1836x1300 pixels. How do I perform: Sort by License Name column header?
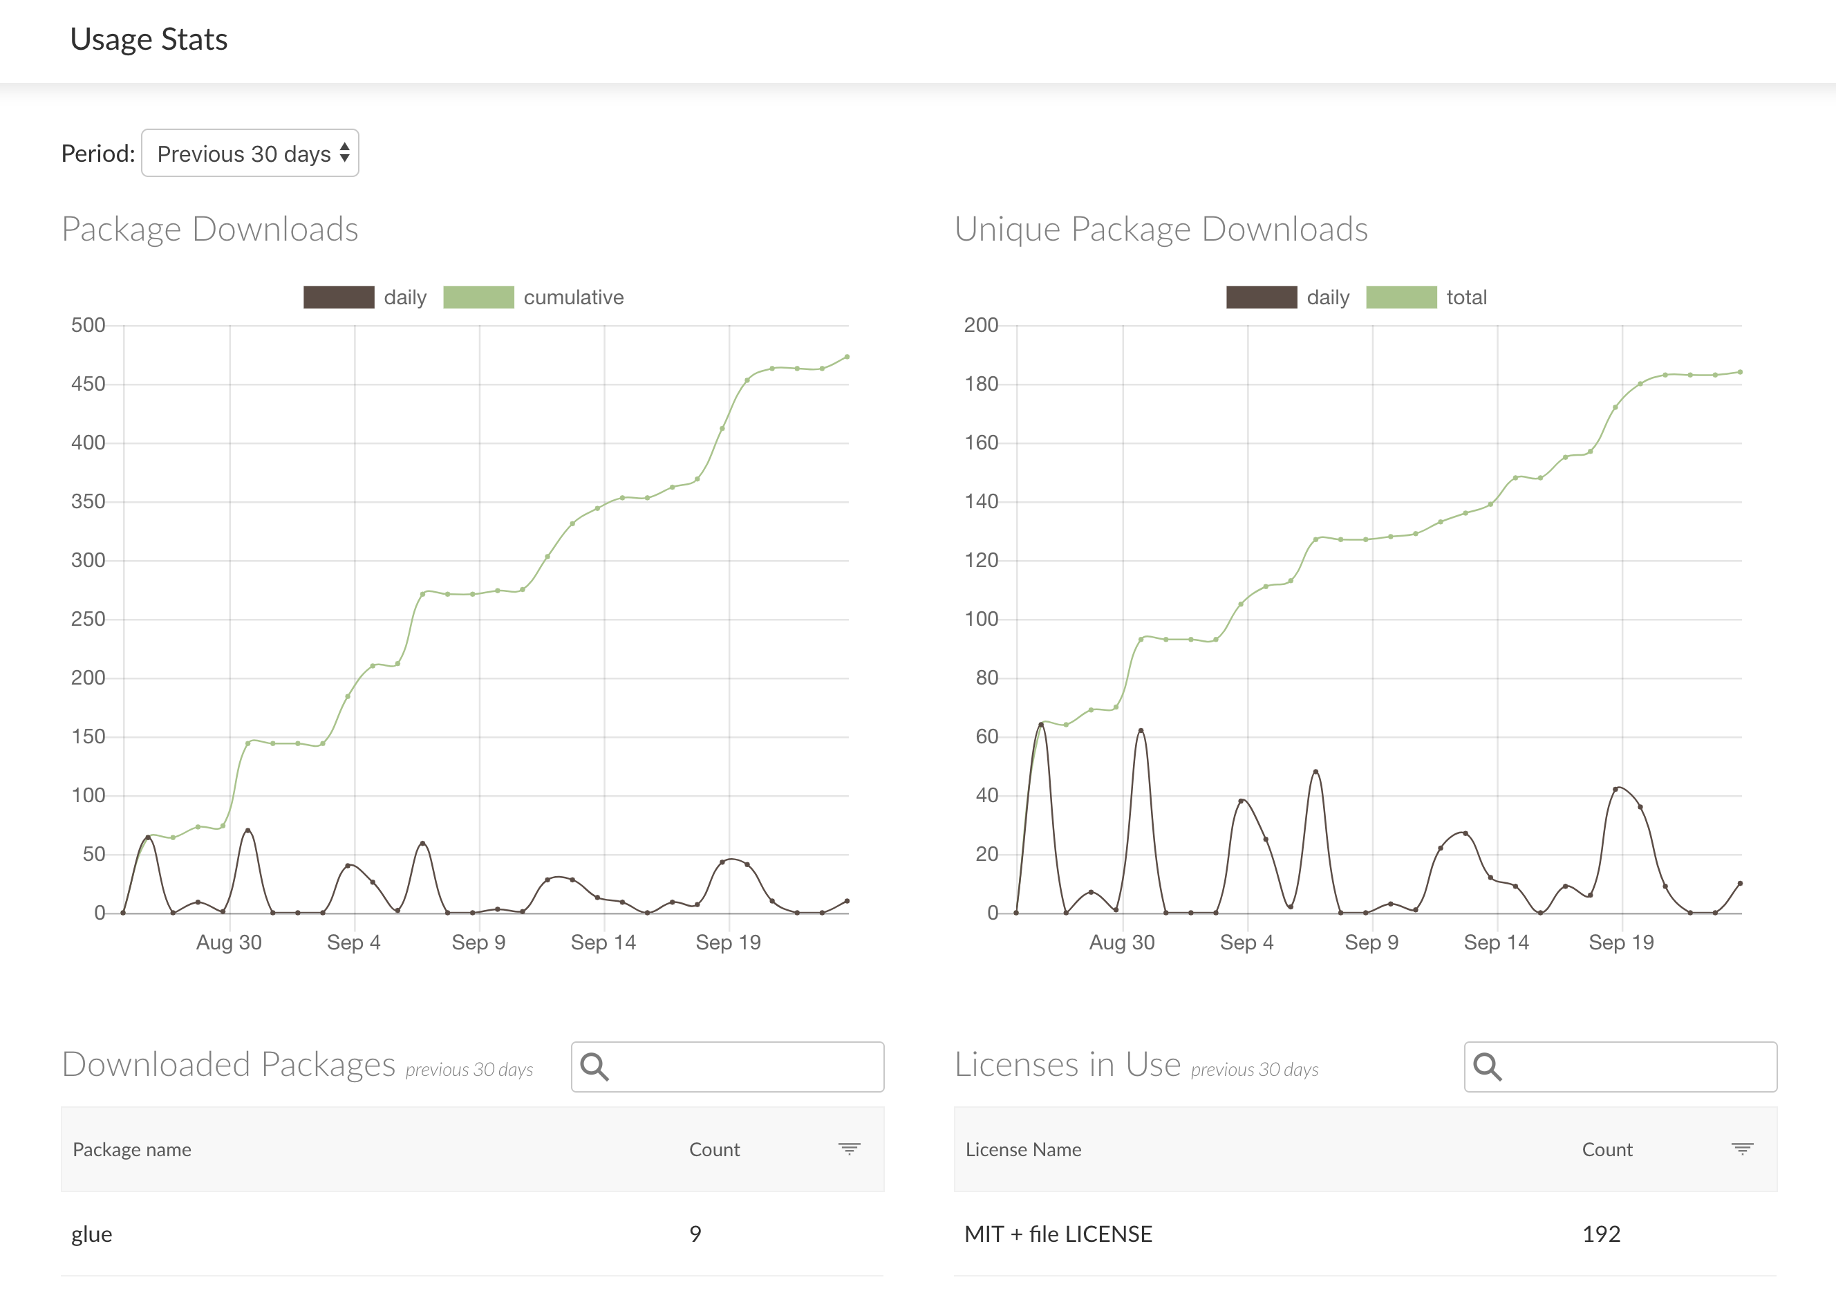pyautogui.click(x=1023, y=1149)
